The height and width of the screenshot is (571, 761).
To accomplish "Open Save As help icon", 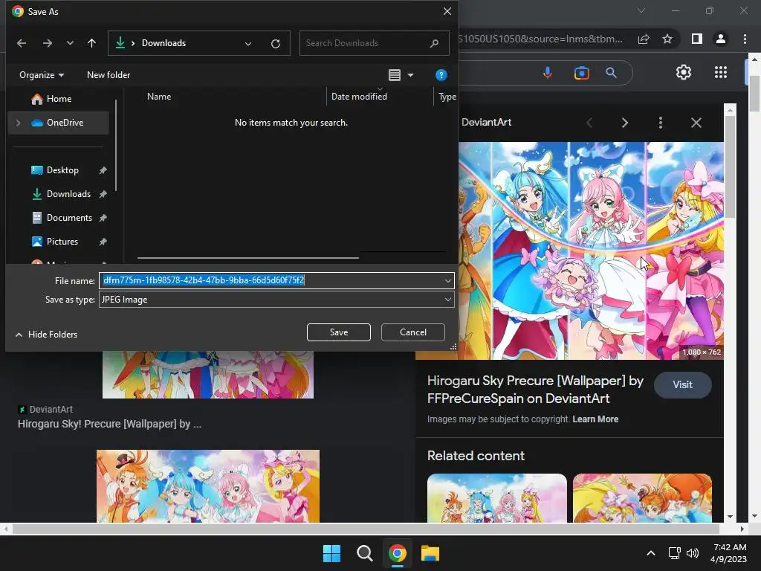I will (x=441, y=75).
